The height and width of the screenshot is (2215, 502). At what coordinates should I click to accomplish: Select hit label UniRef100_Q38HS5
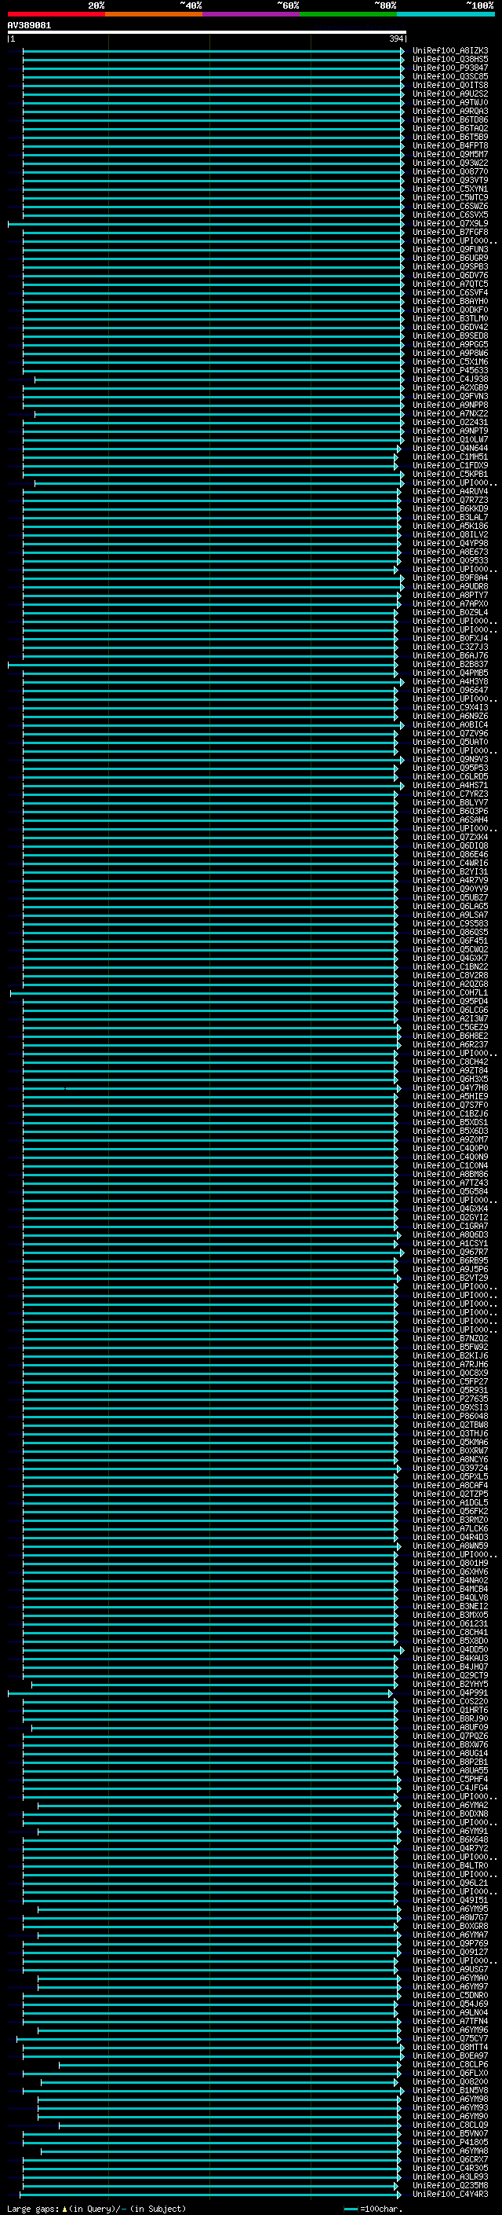pyautogui.click(x=450, y=60)
